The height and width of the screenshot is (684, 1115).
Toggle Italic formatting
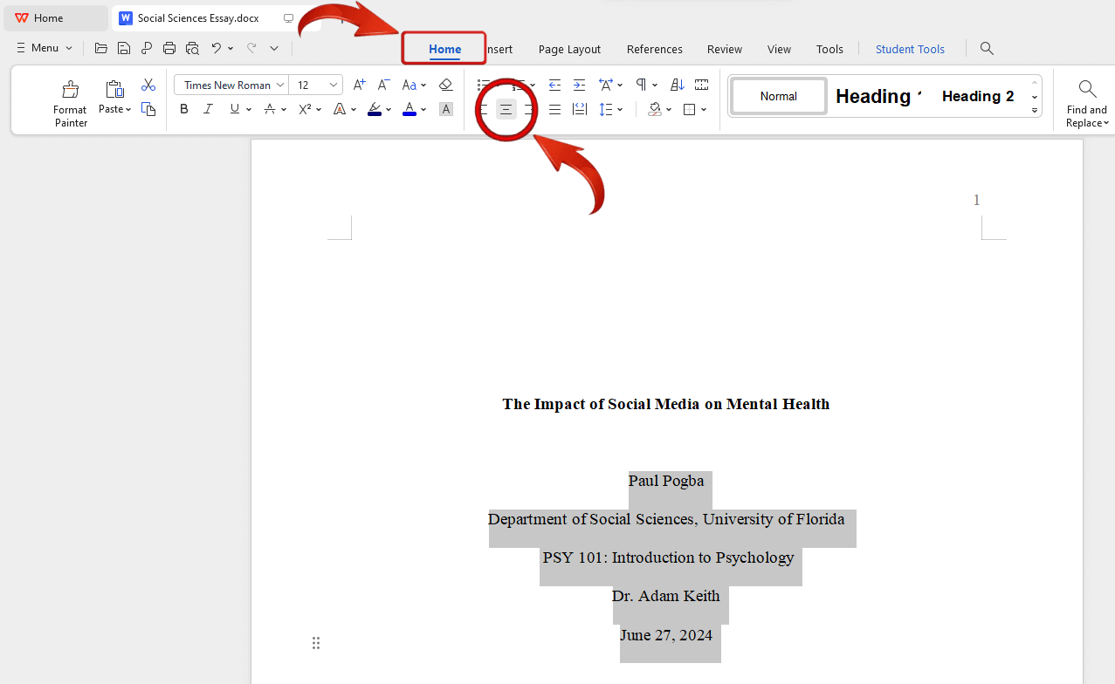[208, 109]
